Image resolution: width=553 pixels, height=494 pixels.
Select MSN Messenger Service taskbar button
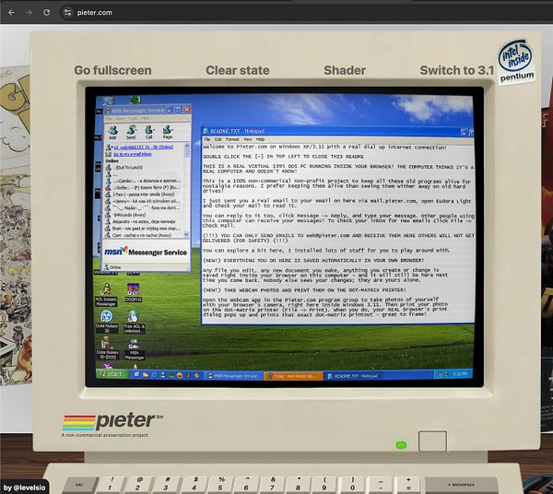coord(233,376)
